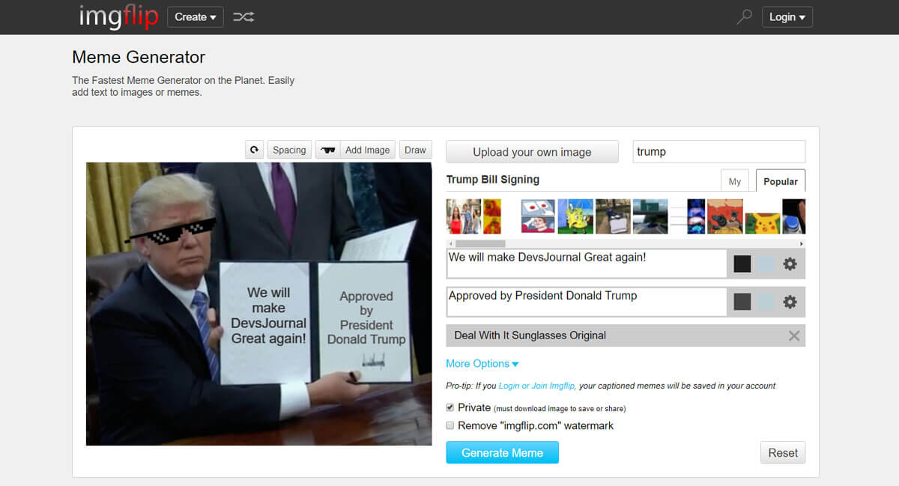Click the imgflip logo
This screenshot has width=899, height=486.
coord(118,16)
